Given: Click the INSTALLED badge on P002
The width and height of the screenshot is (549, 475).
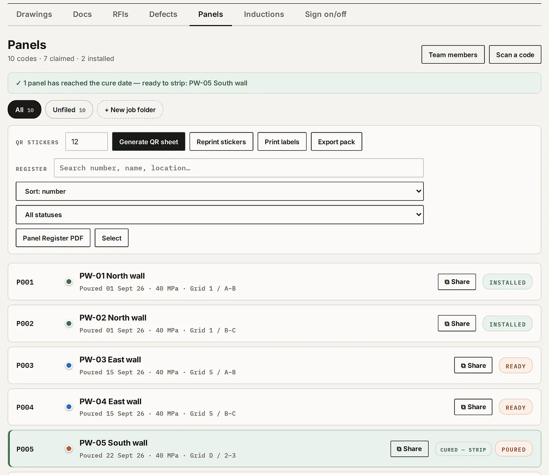Looking at the screenshot, I should coord(507,324).
